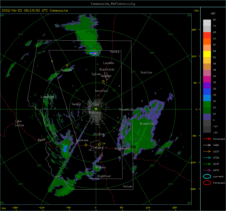The image size is (226, 211).
Task: Pick the bright green 20–30 dBZ swatch
Action: pos(207,104)
